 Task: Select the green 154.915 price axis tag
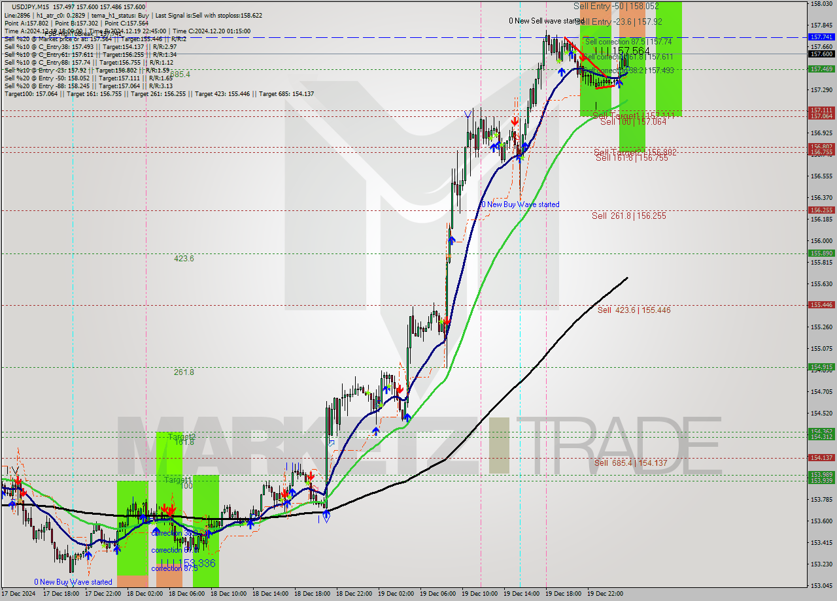821,366
